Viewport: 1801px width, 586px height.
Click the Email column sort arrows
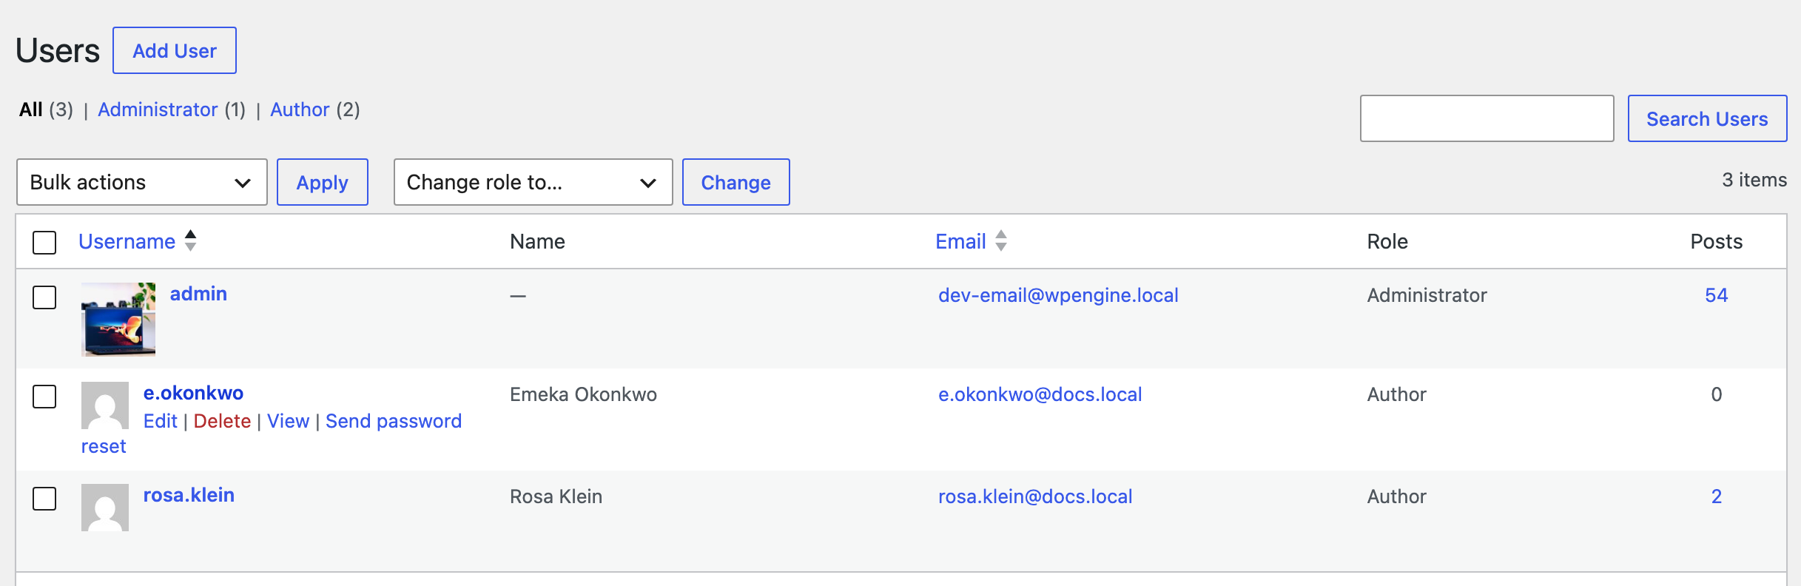point(1001,240)
